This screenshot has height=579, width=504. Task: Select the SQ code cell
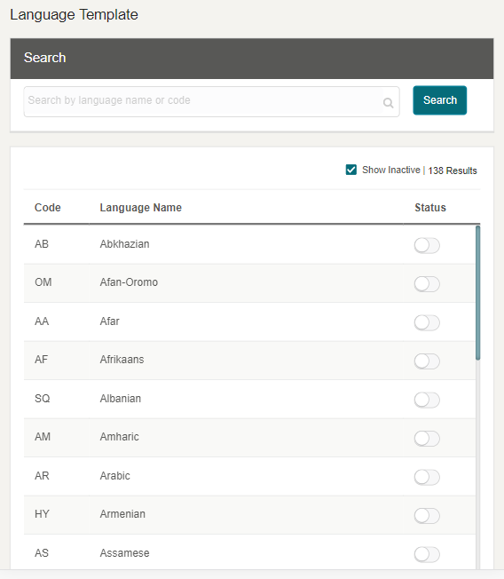tap(42, 399)
